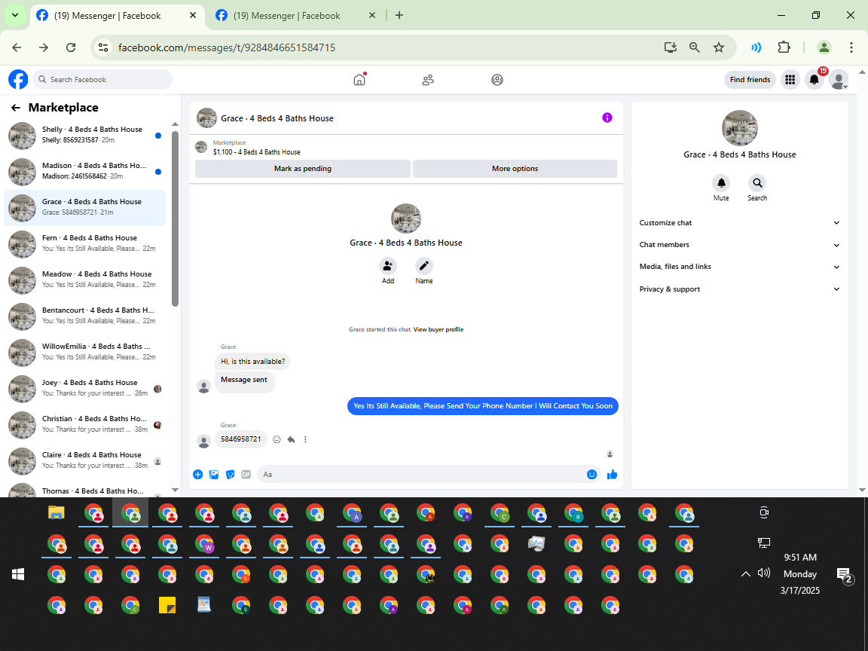Click the Mark as pending button
This screenshot has height=651, width=868.
(x=303, y=169)
